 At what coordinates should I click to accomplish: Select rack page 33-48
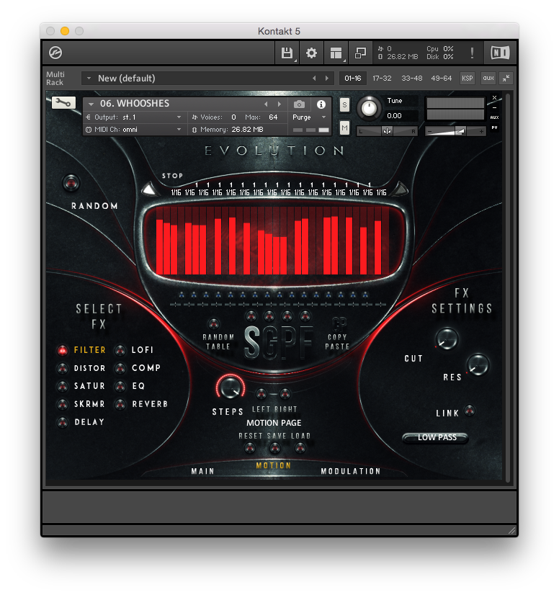pyautogui.click(x=412, y=79)
